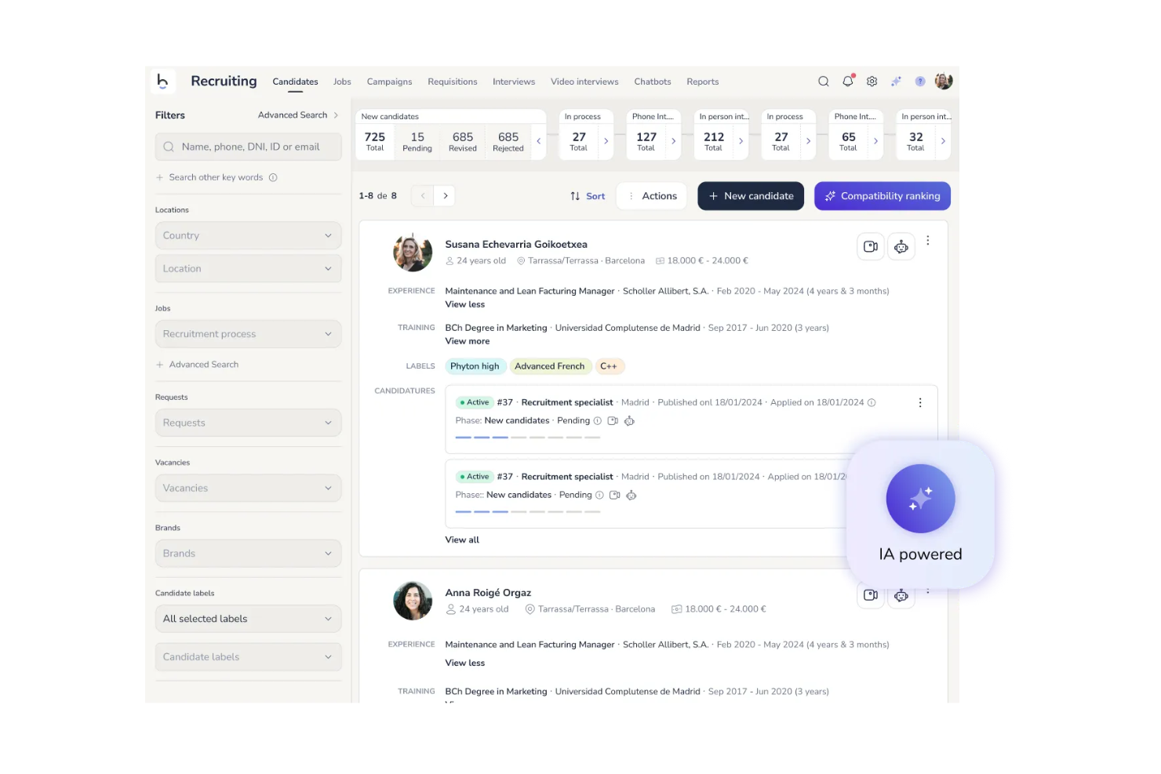
Task: Click New candidate button
Action: click(751, 196)
